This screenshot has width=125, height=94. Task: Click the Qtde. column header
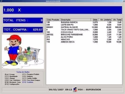tap(94, 20)
